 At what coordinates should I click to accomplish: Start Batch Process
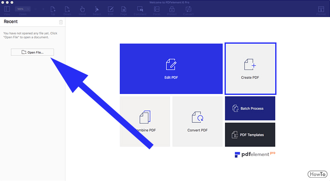(250, 108)
